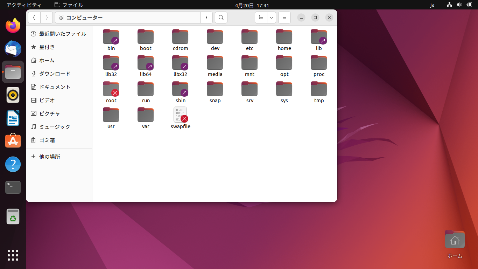Click アクティビティ in top bar
The image size is (478, 269).
(x=24, y=5)
